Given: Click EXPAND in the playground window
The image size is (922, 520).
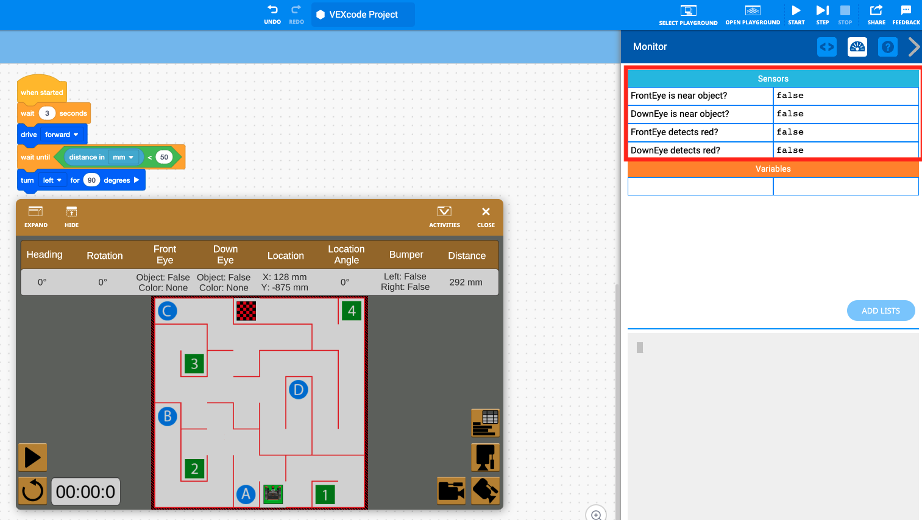Looking at the screenshot, I should click(x=35, y=216).
